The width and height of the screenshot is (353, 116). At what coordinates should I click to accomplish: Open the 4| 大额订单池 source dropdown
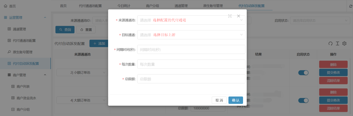pos(82,100)
